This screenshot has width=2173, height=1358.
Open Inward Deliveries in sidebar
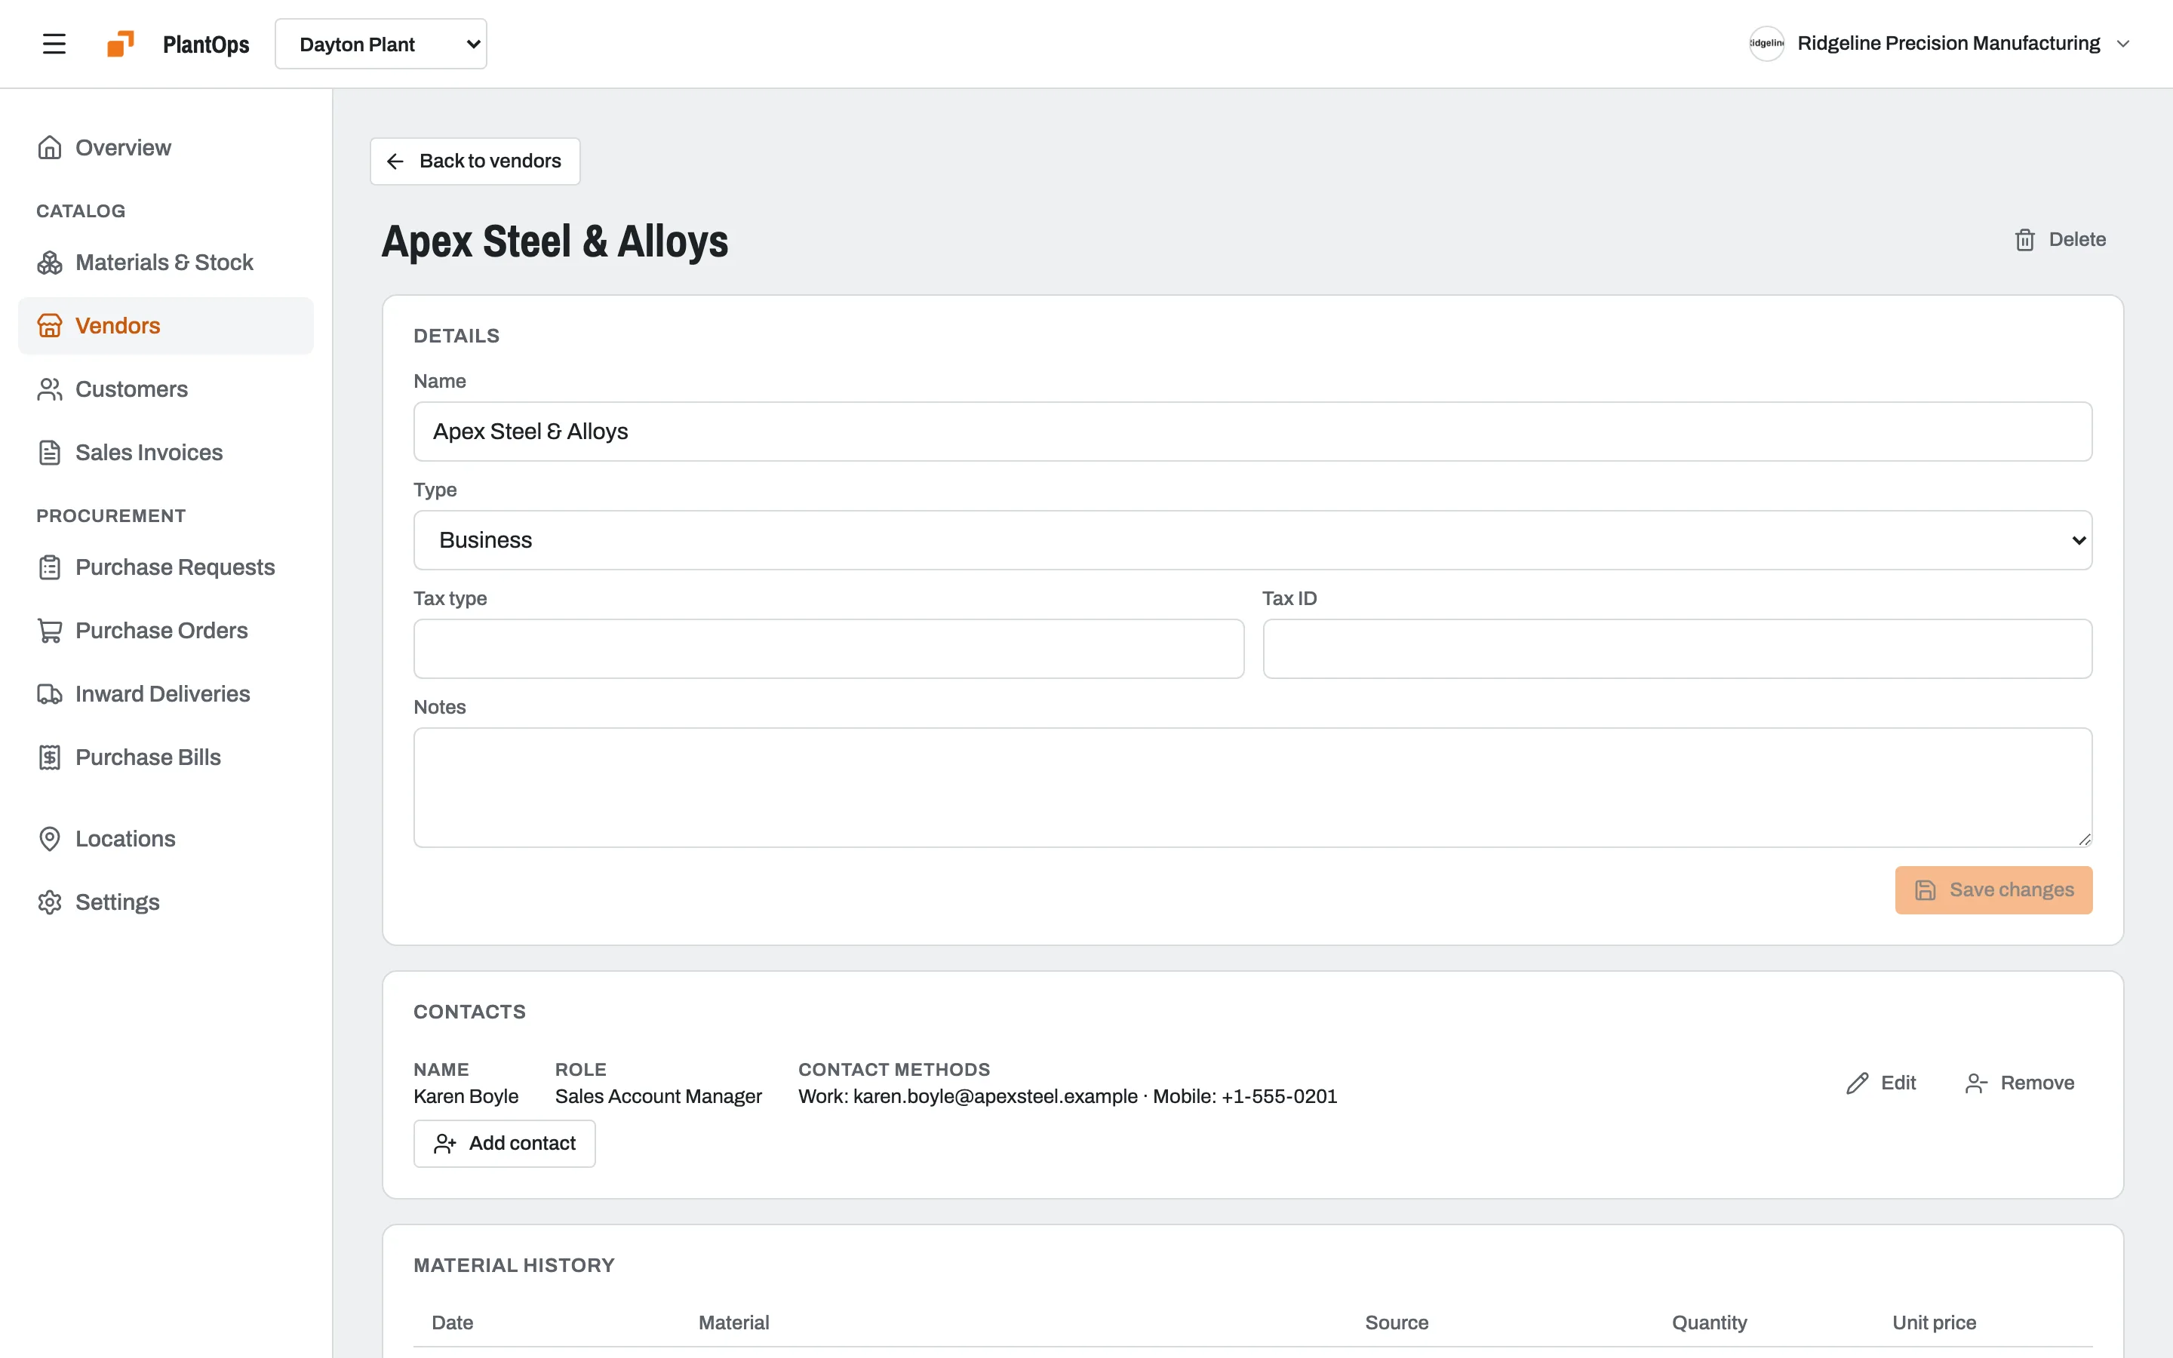[x=166, y=694]
